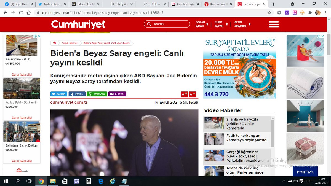Screen dimensions: 331x186
Task: Switch to the Bitcoin Canlı tab
Action: click(x=85, y=4)
